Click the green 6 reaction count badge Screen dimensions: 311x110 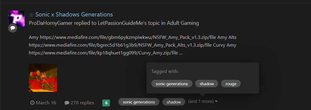tap(106, 103)
